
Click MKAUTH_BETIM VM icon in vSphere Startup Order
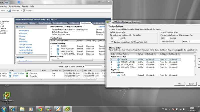pyautogui.click(x=58, y=52)
